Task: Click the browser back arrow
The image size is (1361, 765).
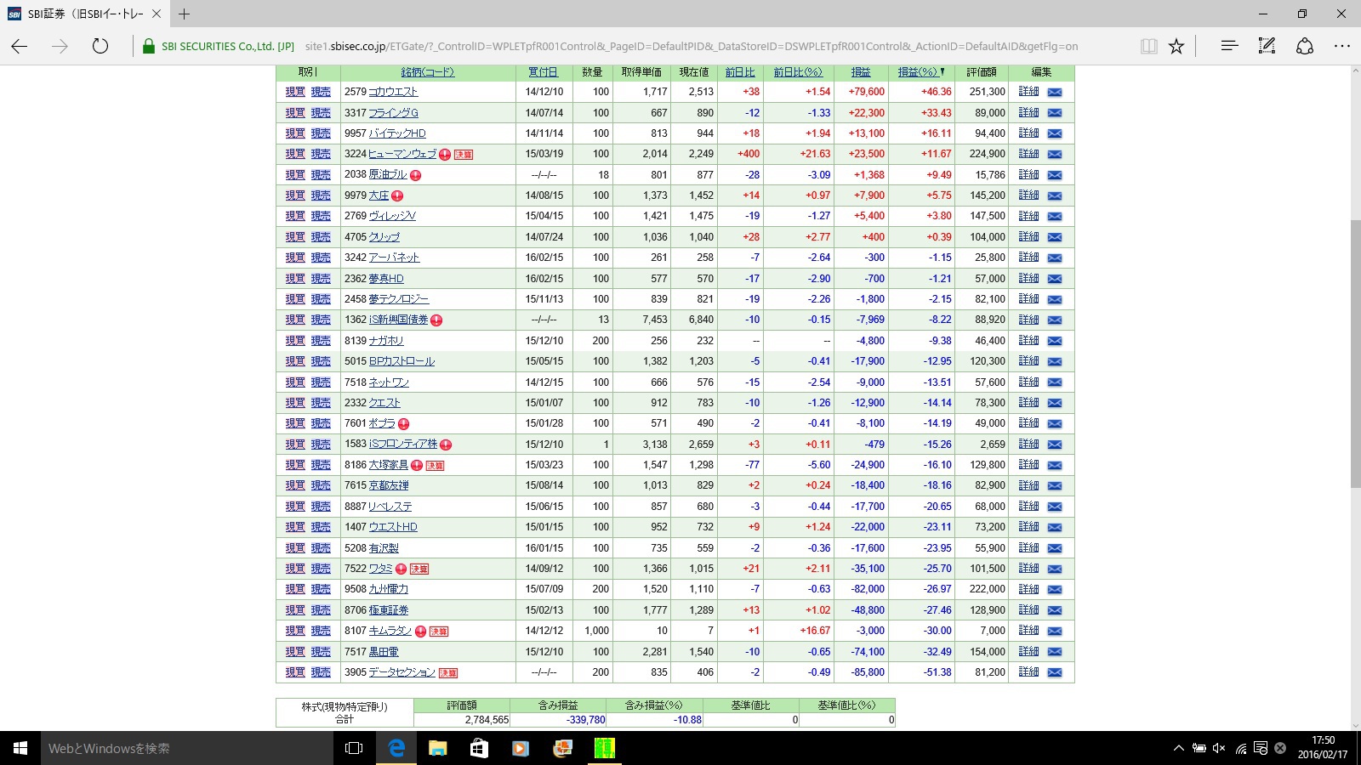Action: tap(20, 46)
